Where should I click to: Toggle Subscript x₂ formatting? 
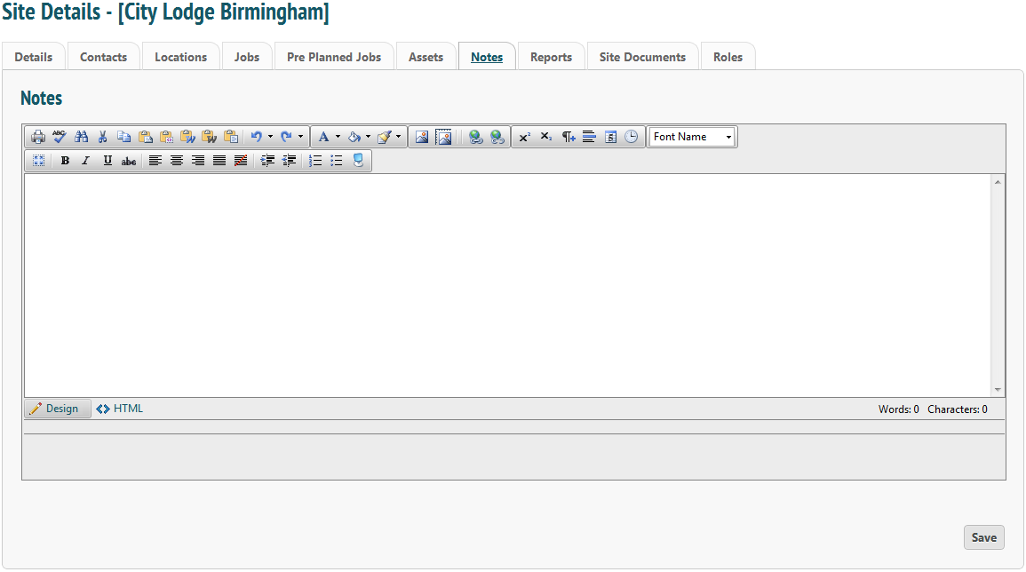[546, 137]
